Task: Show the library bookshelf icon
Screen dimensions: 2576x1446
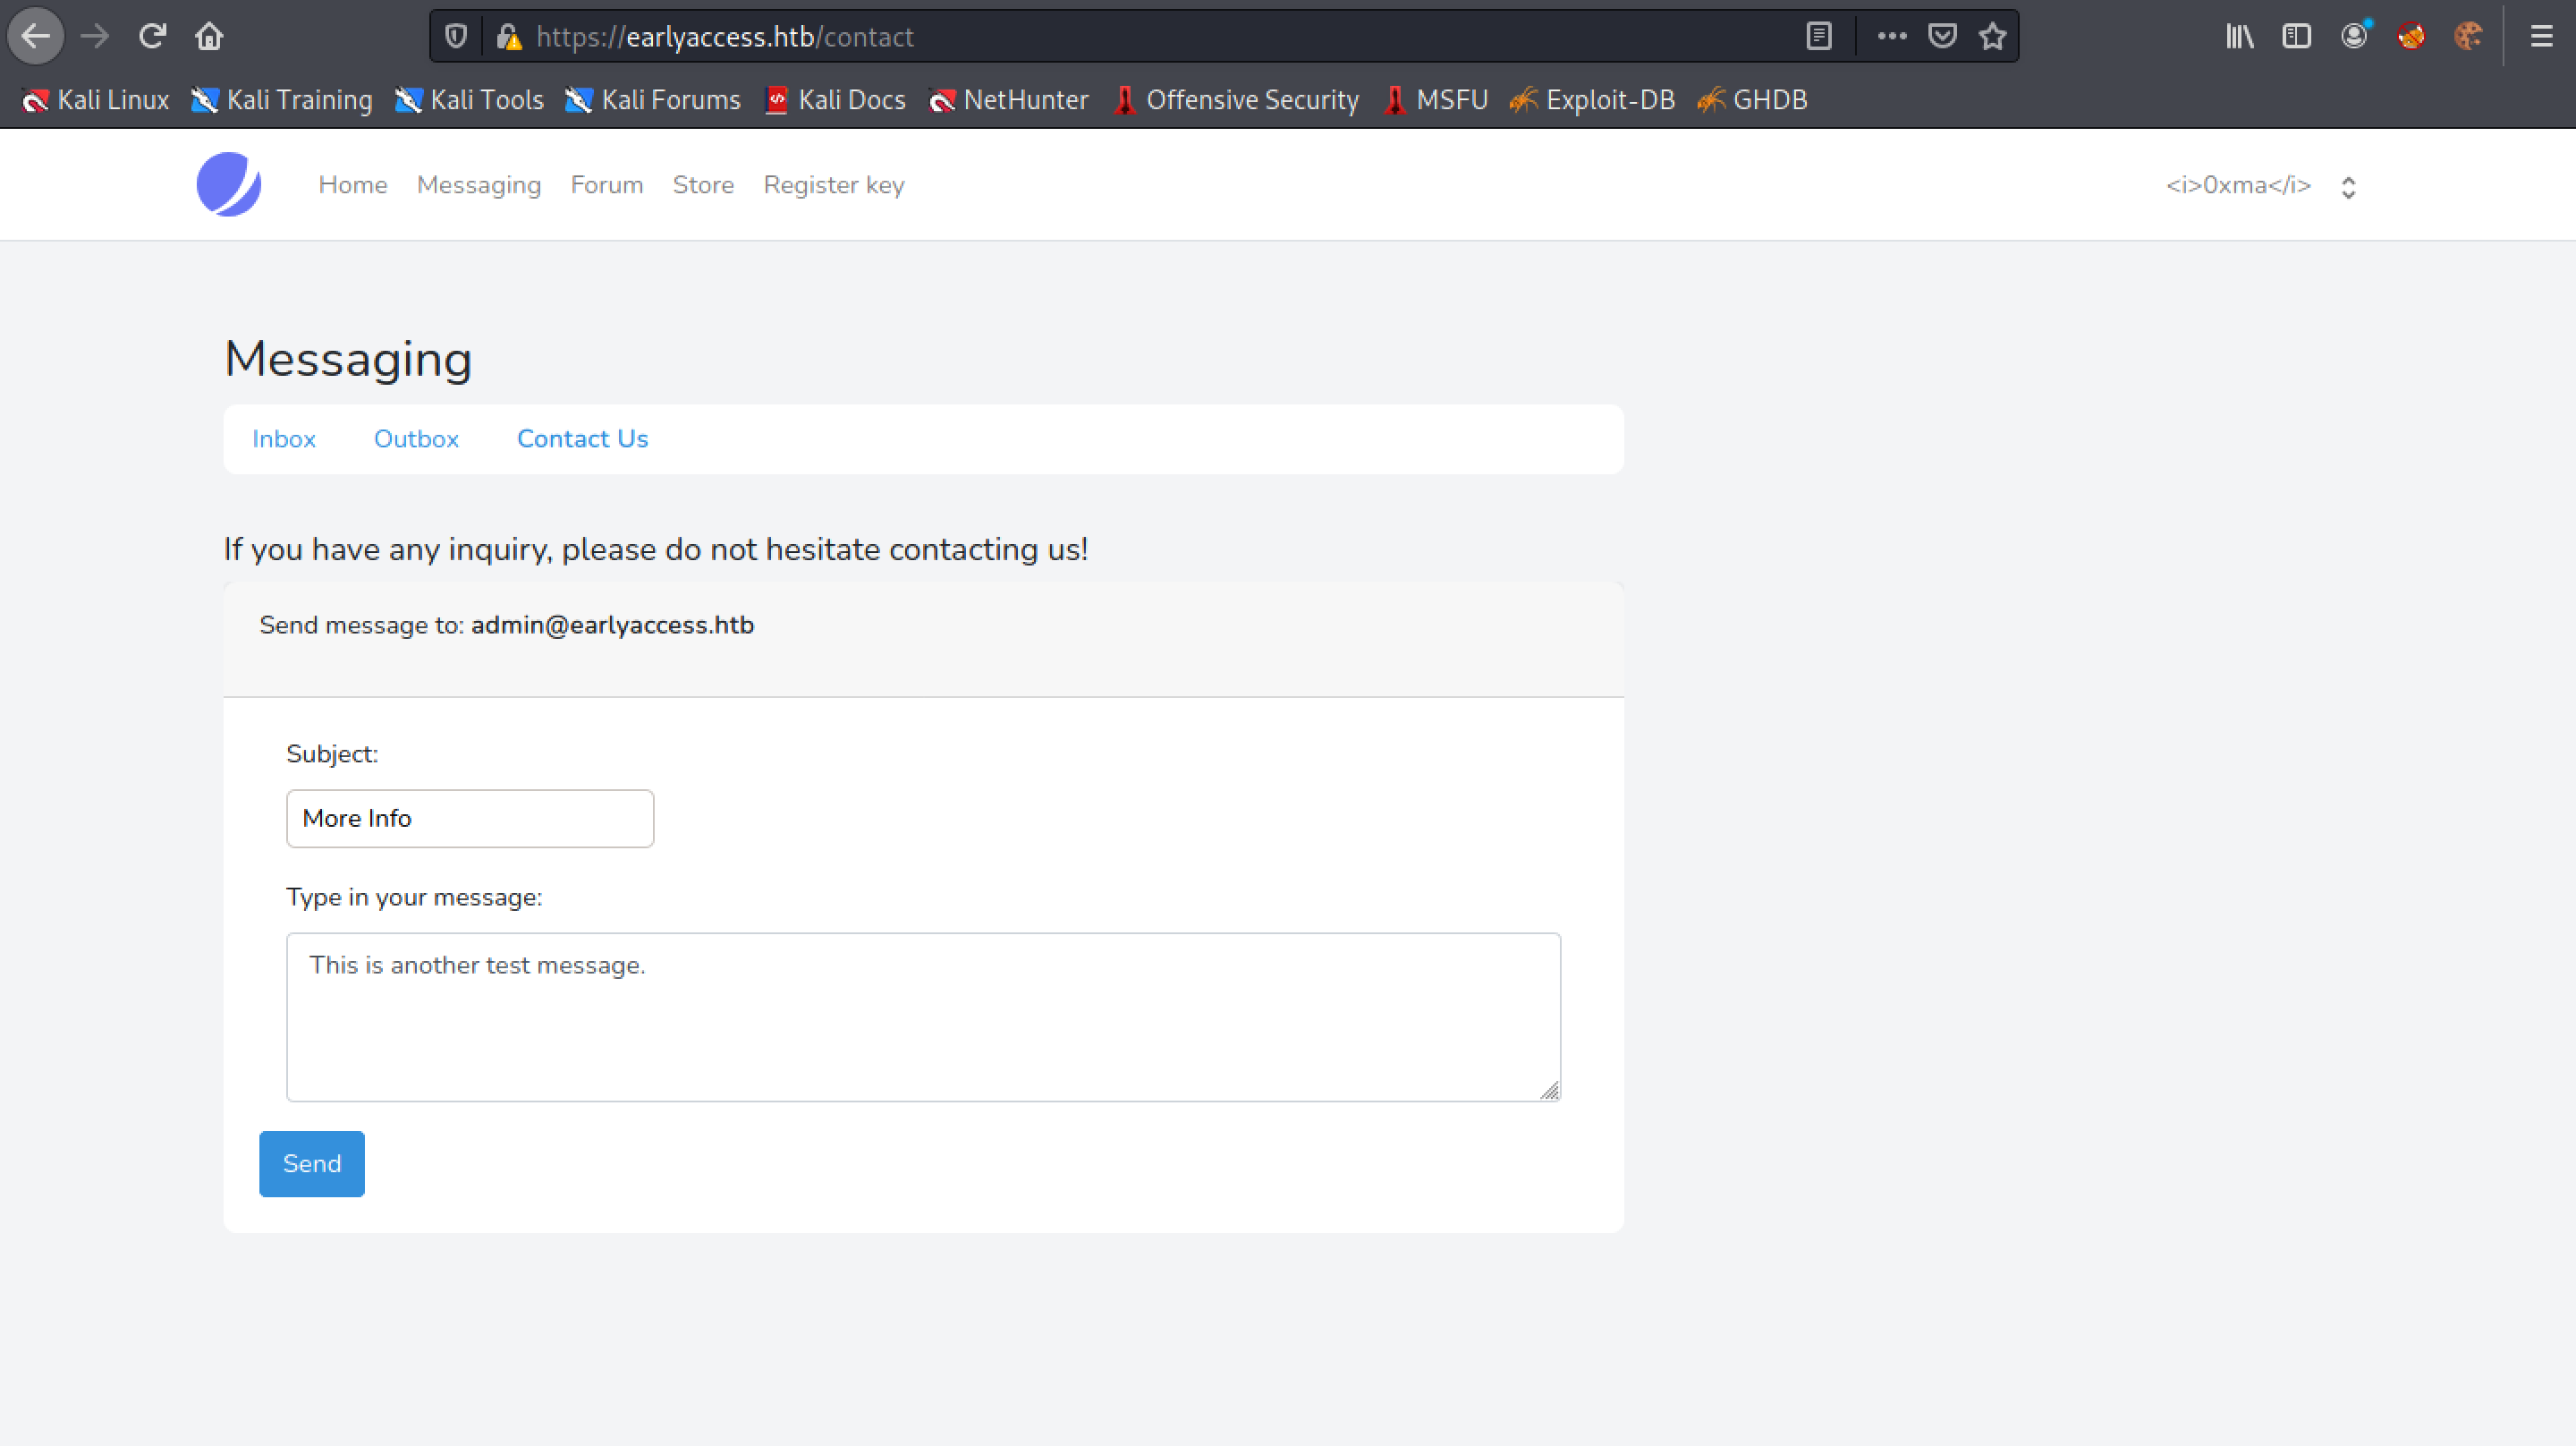Action: pos(2240,37)
